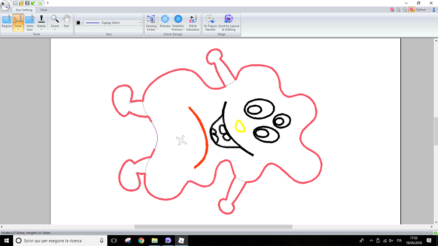Click the vertical scrollbar thumb

coord(436,132)
